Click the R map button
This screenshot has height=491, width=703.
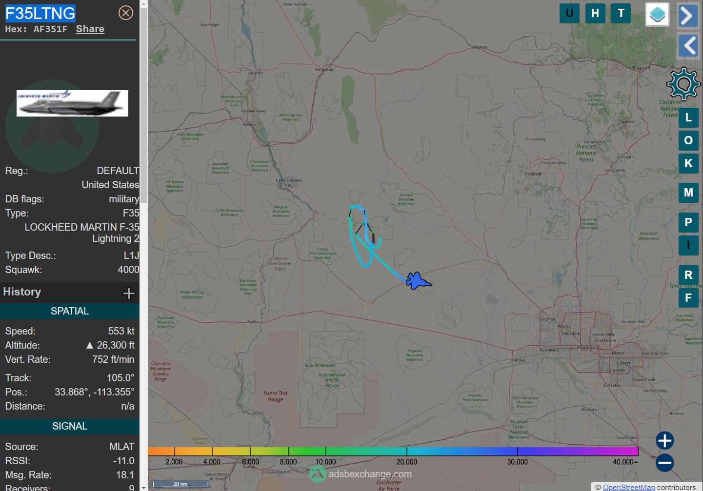tap(688, 275)
